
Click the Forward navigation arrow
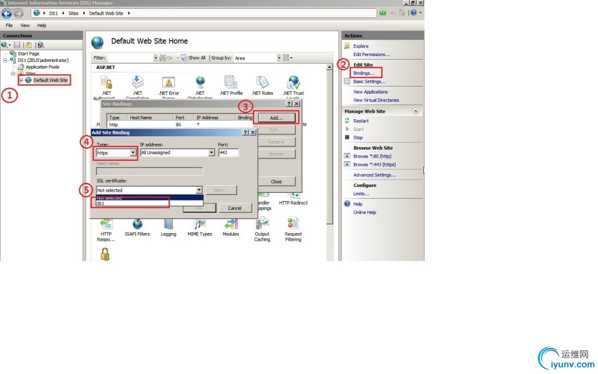click(x=18, y=13)
